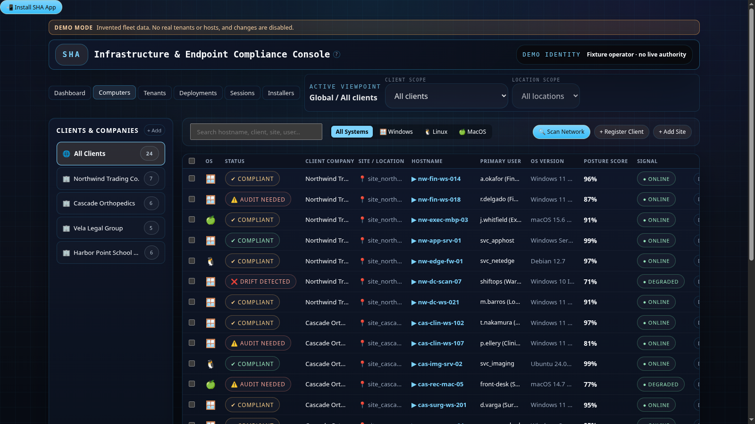Click the Linux penguin icon for nw-edge-fw-01

[x=210, y=261]
